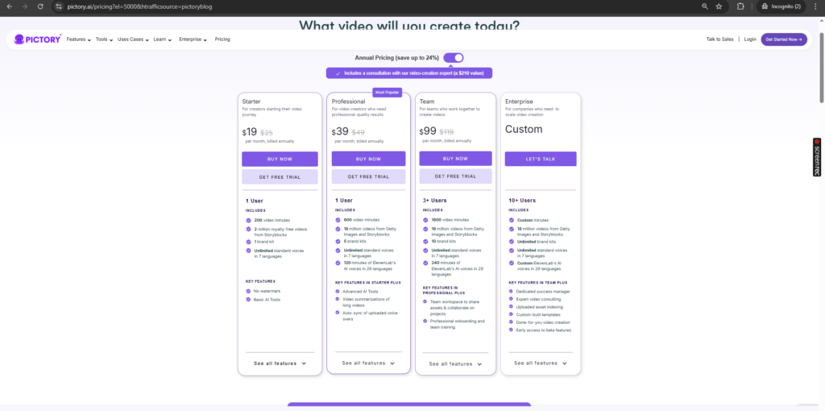Expand See all features in the Professional plan

click(x=368, y=363)
